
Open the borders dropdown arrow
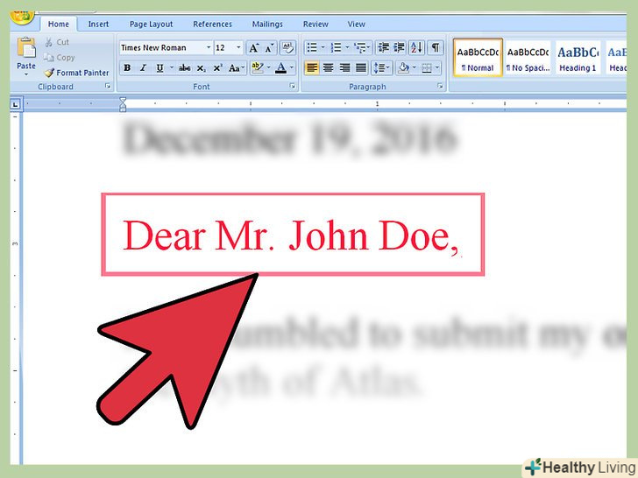(x=437, y=68)
